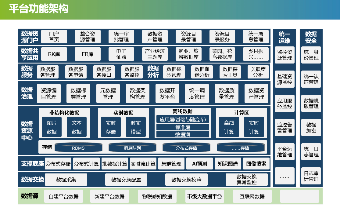Select the 资源目录服务 box
Screen dimensions: 340x211
(x=222, y=37)
